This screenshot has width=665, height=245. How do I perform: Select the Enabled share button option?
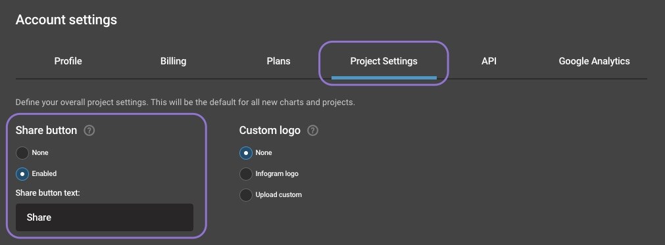22,174
